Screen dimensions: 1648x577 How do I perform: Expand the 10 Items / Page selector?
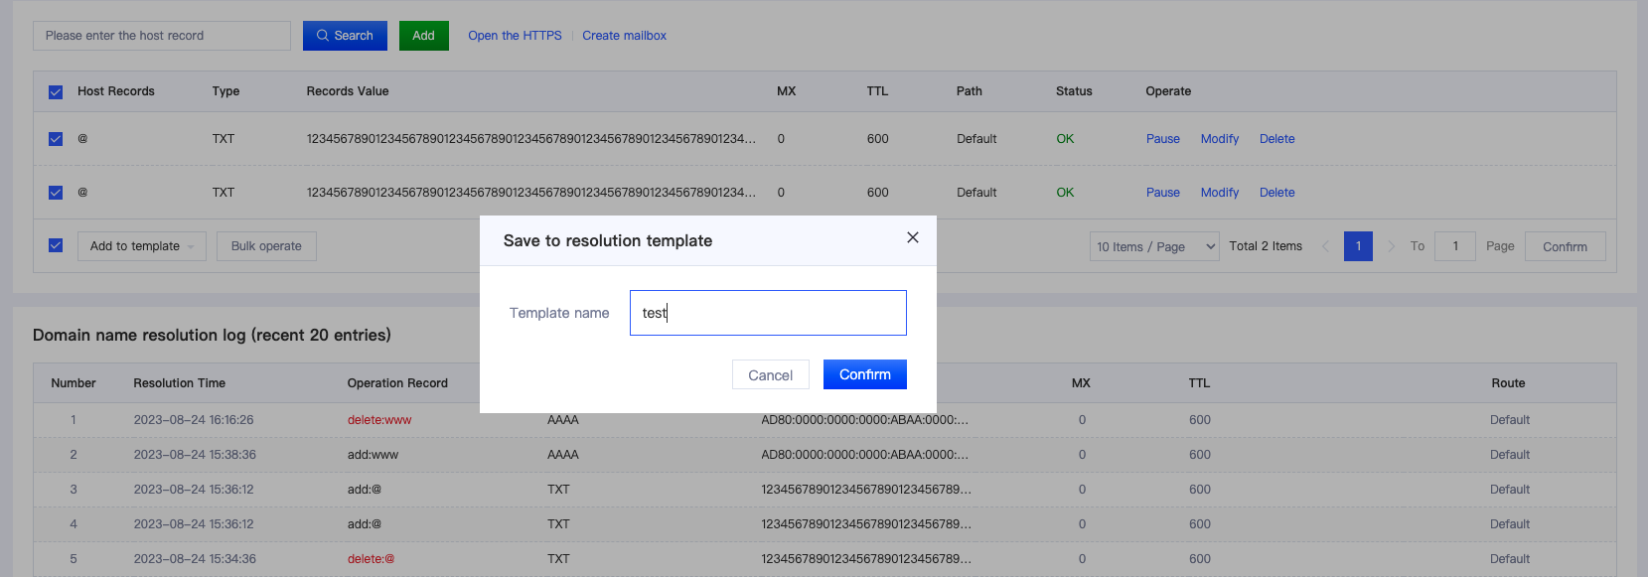click(1154, 246)
